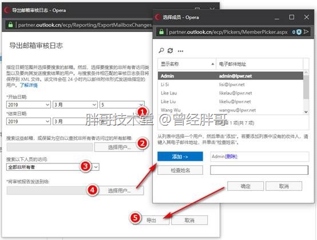The height and width of the screenshot is (240, 317).
Task: Click the scroll up arrow of member list
Action: point(306,72)
